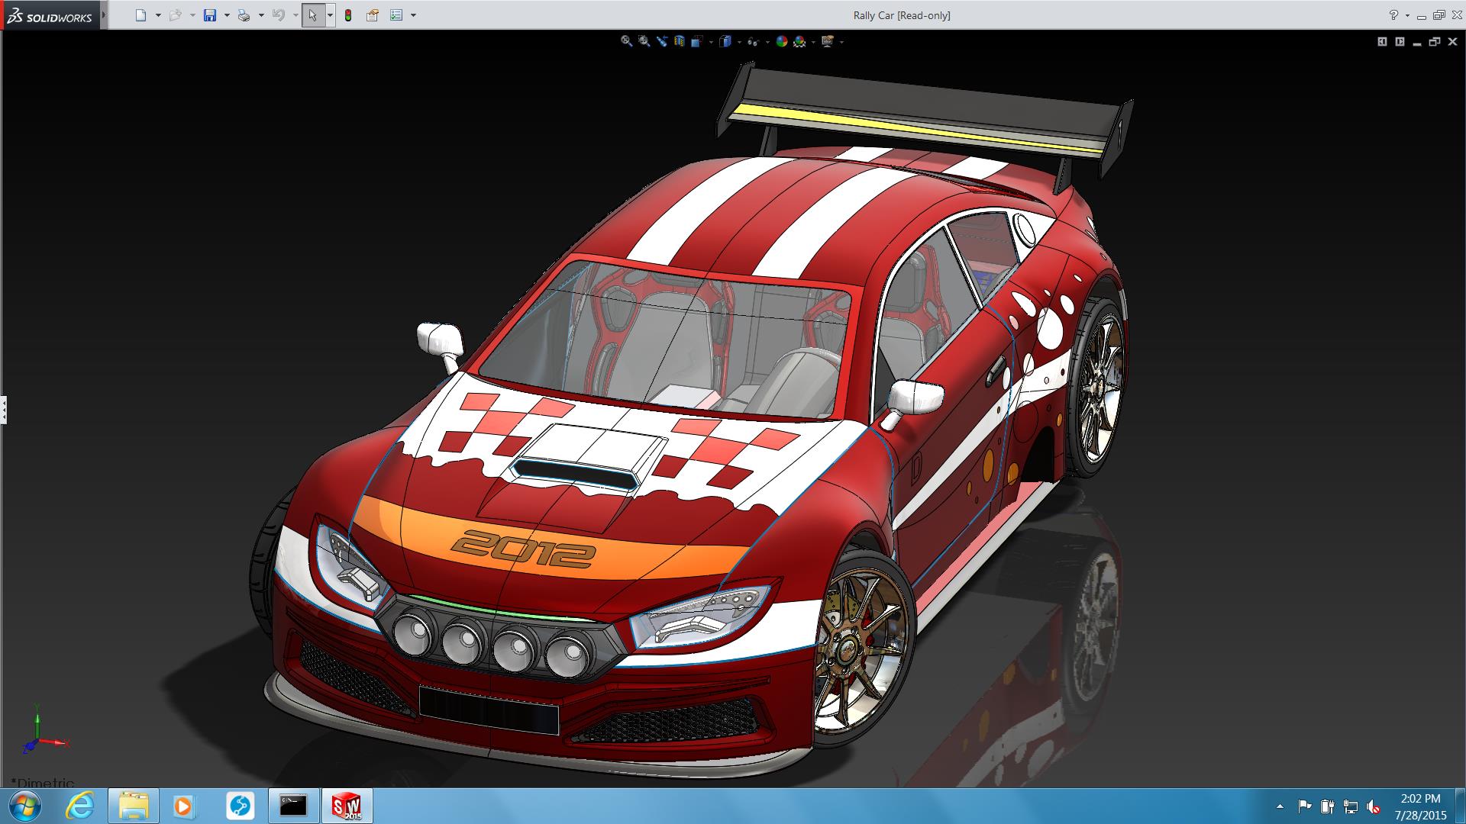Click the Print icon
This screenshot has height=824, width=1466.
244,15
